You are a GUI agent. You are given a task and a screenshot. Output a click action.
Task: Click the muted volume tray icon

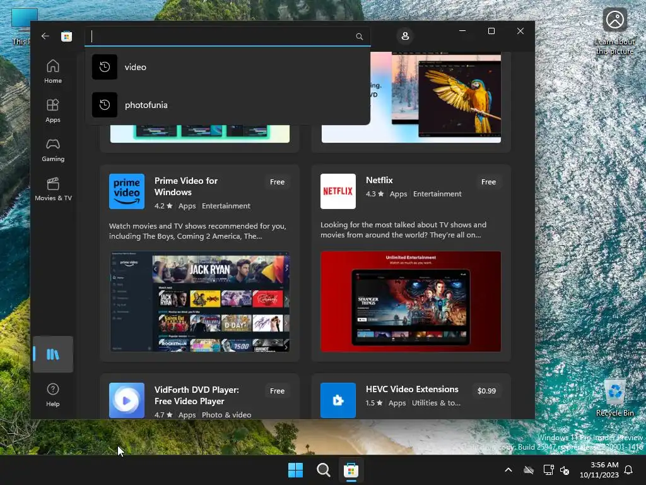[x=565, y=470]
